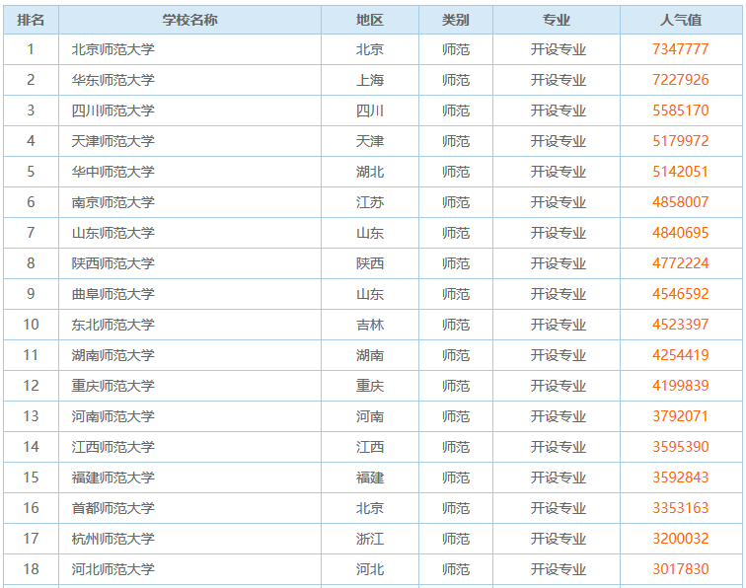Viewport: 746px width, 588px height.
Task: Select popularity value 4858007
Action: pyautogui.click(x=681, y=201)
